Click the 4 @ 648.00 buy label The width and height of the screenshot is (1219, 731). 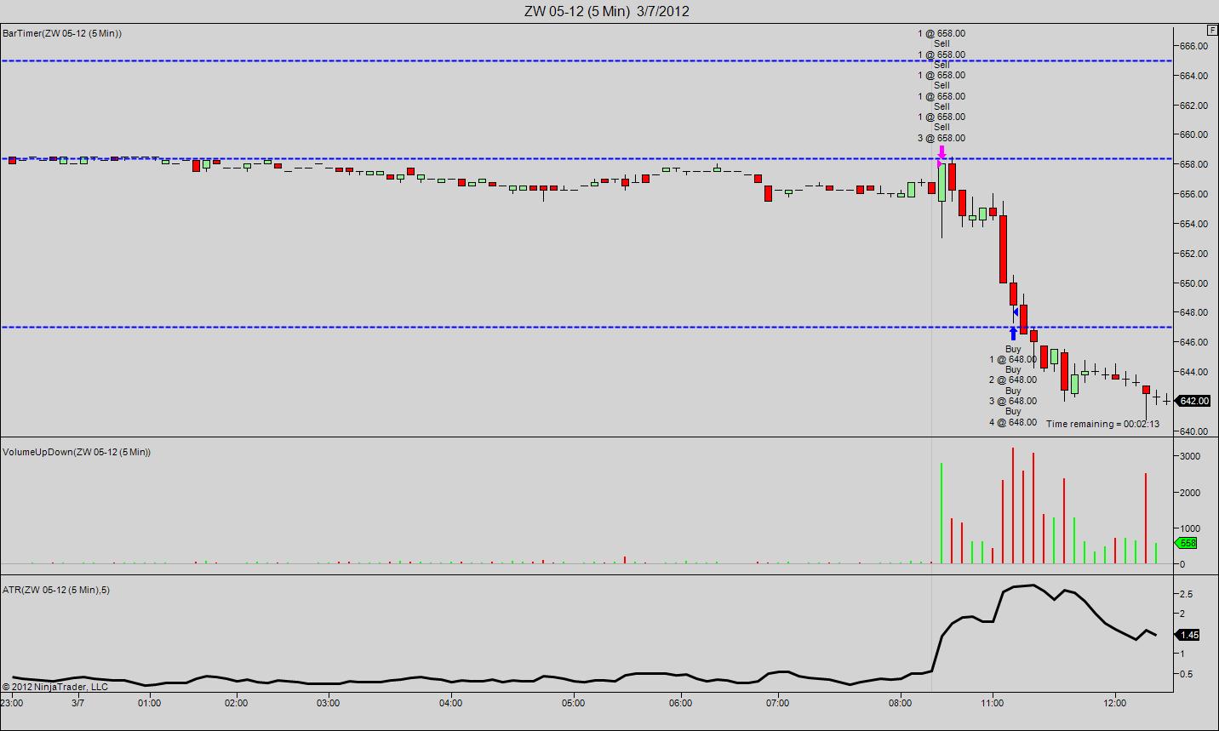pos(1013,422)
